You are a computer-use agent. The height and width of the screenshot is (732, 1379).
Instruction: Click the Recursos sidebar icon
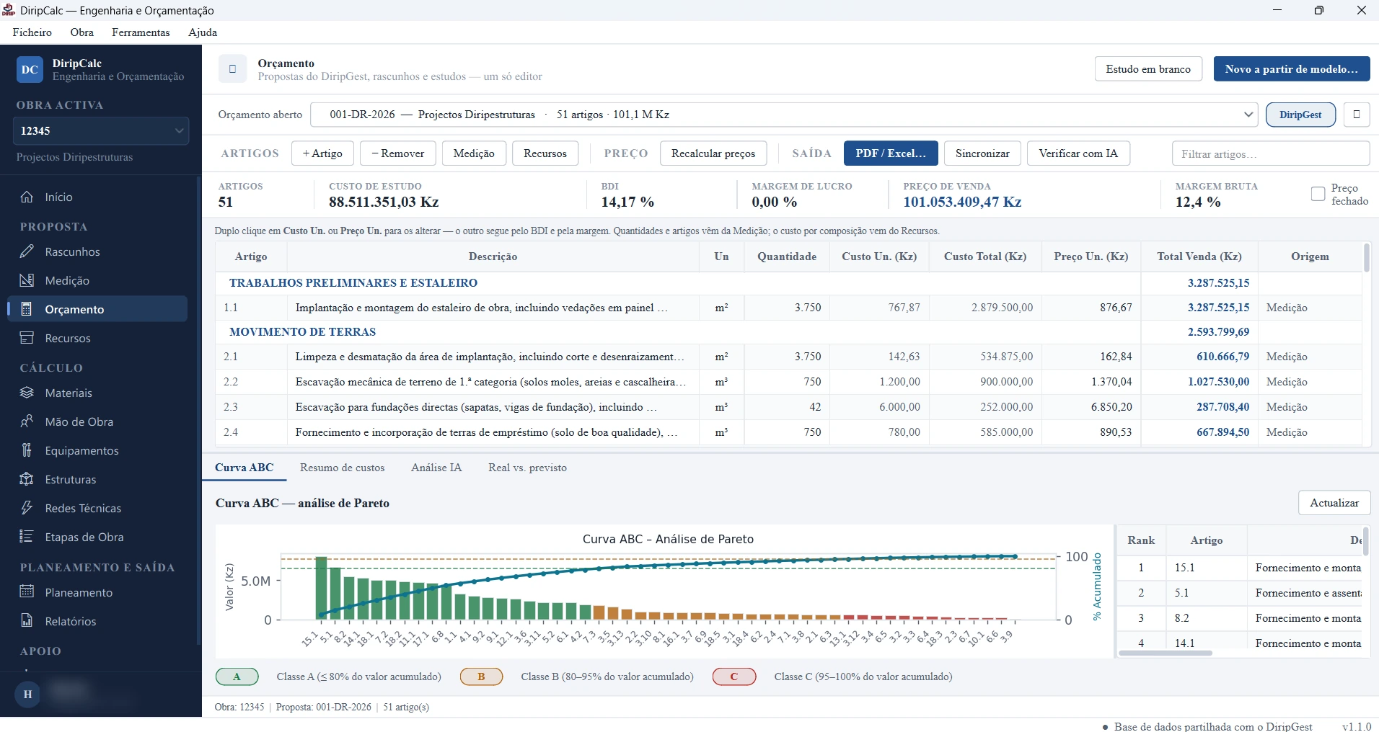[x=27, y=338]
